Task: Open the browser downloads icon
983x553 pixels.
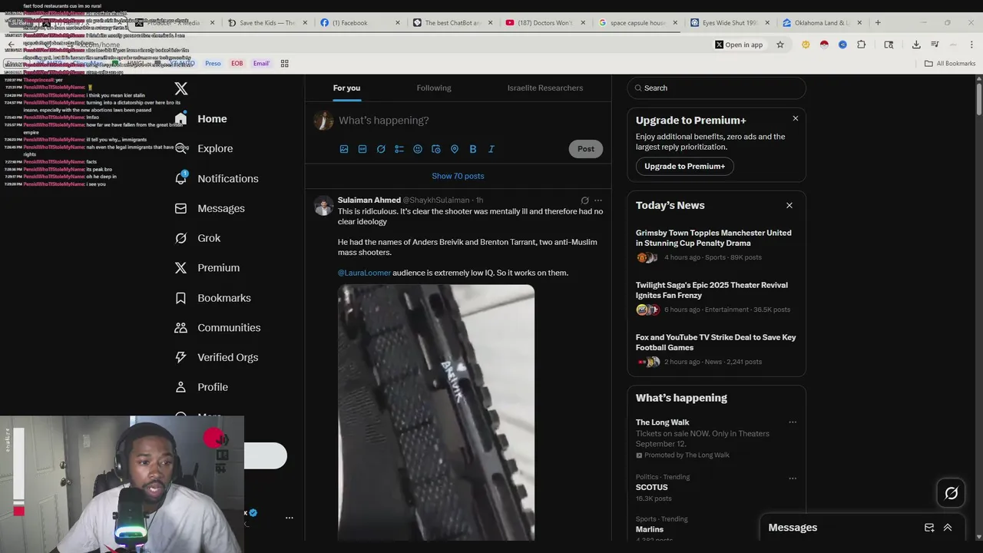Action: (916, 45)
